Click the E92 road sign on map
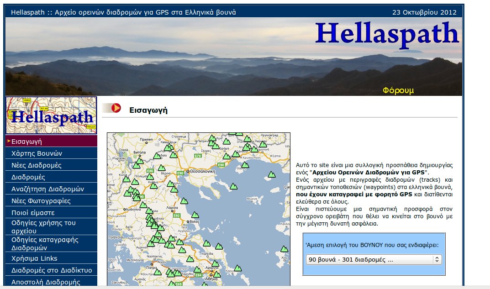This screenshot has height=289, width=490. 177,215
